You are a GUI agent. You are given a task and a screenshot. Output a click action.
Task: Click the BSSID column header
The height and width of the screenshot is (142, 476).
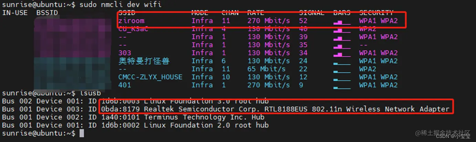pos(47,13)
